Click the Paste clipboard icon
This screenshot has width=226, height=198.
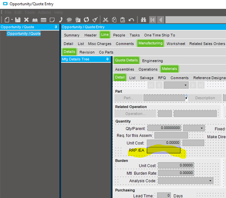[x=123, y=20]
